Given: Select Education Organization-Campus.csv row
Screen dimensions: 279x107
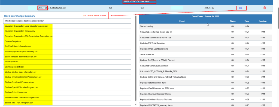Looking at the screenshot, I should (67, 31).
